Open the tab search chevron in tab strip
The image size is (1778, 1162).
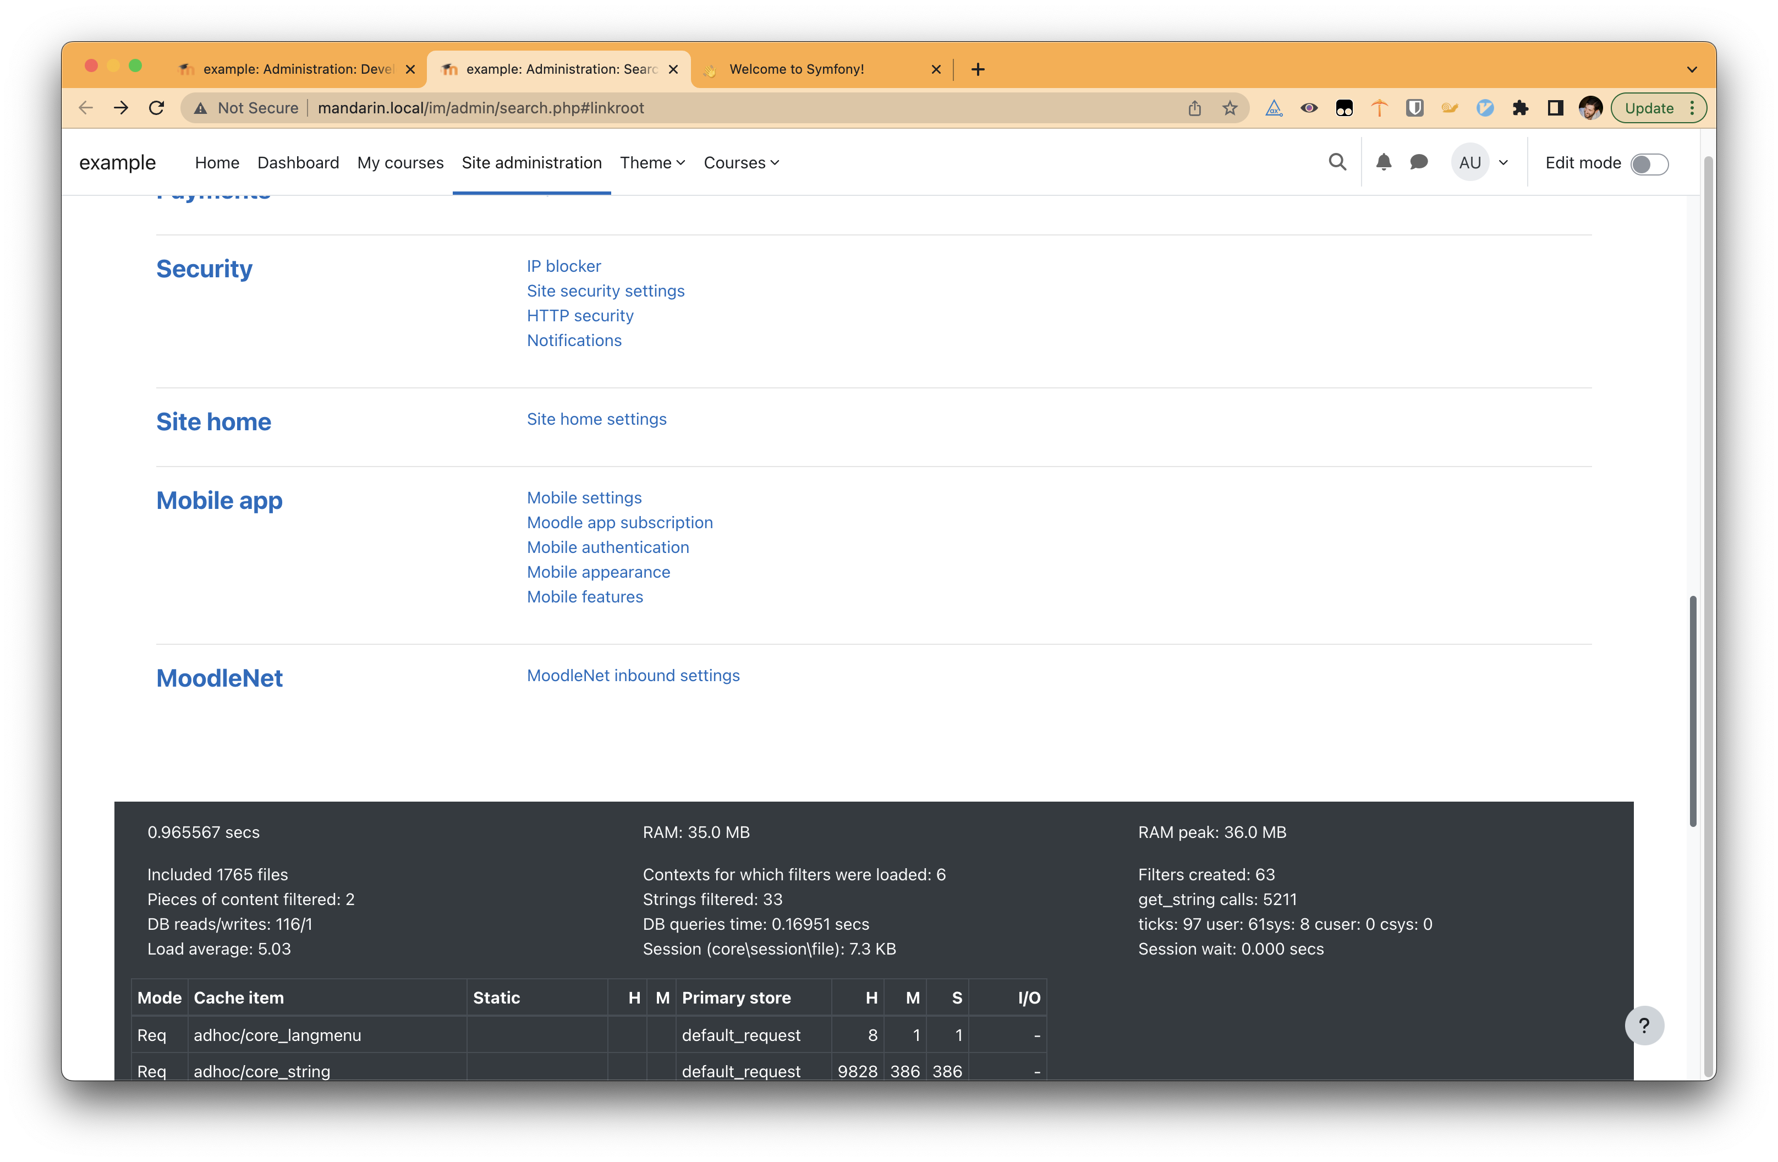1691,69
